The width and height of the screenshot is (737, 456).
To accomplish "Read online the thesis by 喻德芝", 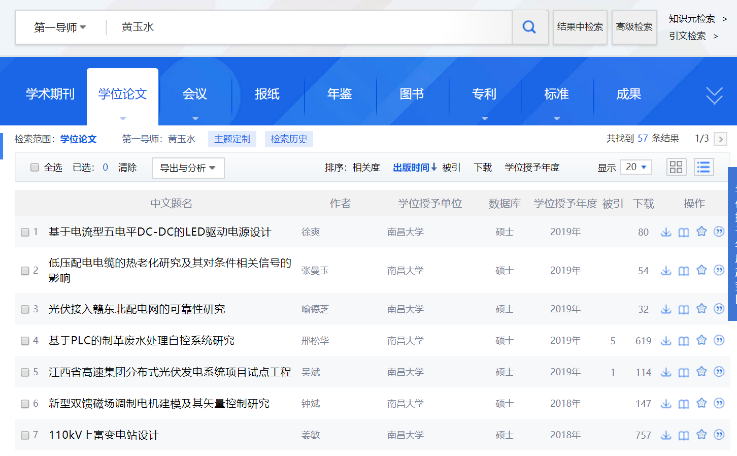I will pos(684,309).
